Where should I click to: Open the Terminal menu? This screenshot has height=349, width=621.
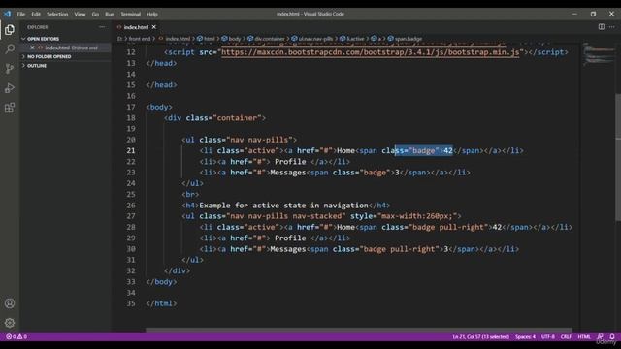pos(131,14)
